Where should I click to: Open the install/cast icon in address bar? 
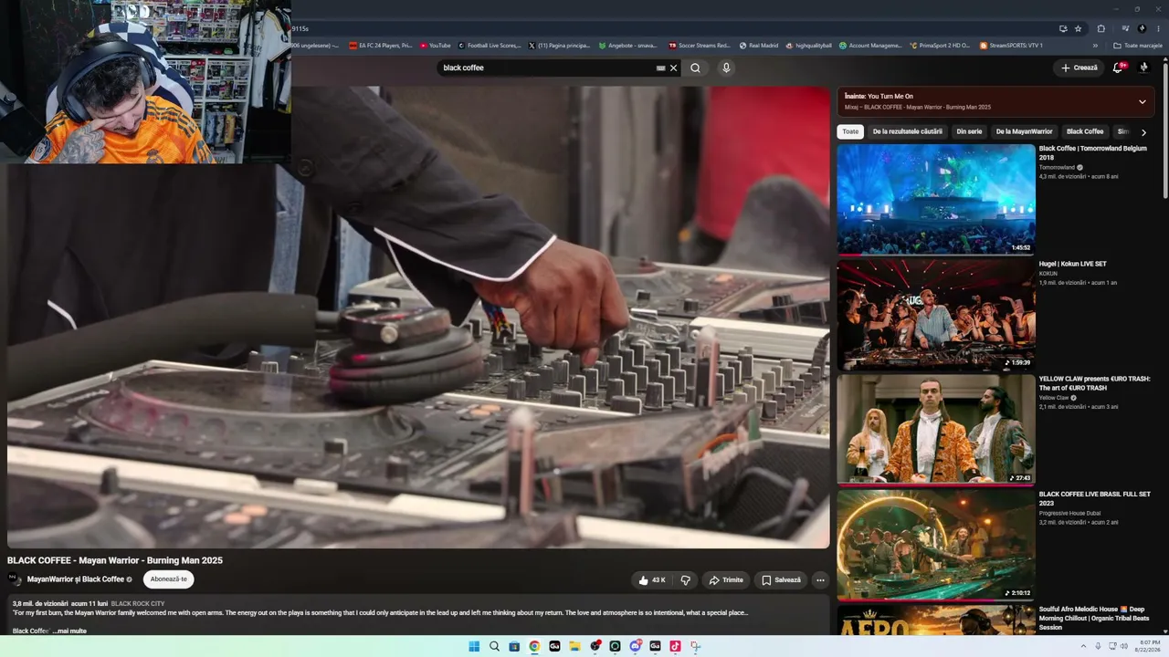tap(1063, 28)
